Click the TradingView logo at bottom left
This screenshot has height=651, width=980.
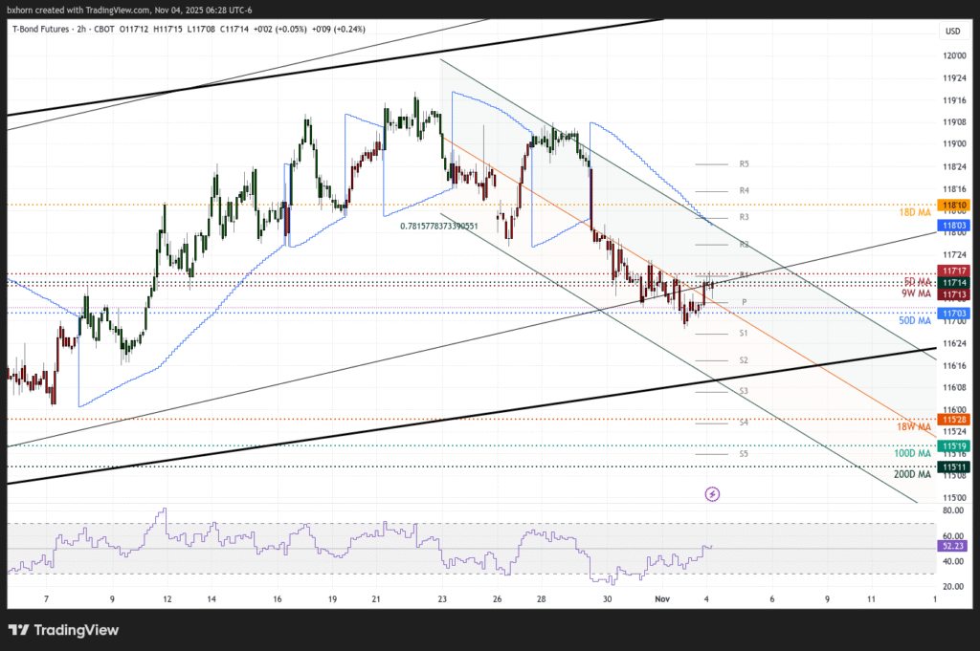tap(63, 630)
